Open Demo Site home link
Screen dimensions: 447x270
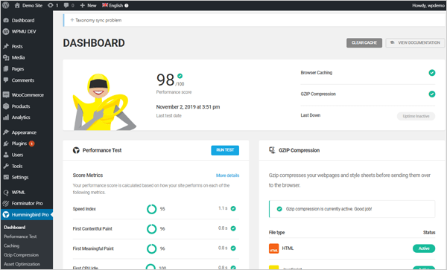(28, 5)
